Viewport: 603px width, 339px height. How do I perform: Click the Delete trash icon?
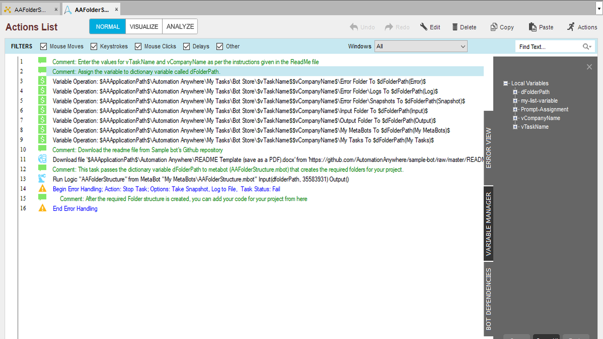[455, 27]
